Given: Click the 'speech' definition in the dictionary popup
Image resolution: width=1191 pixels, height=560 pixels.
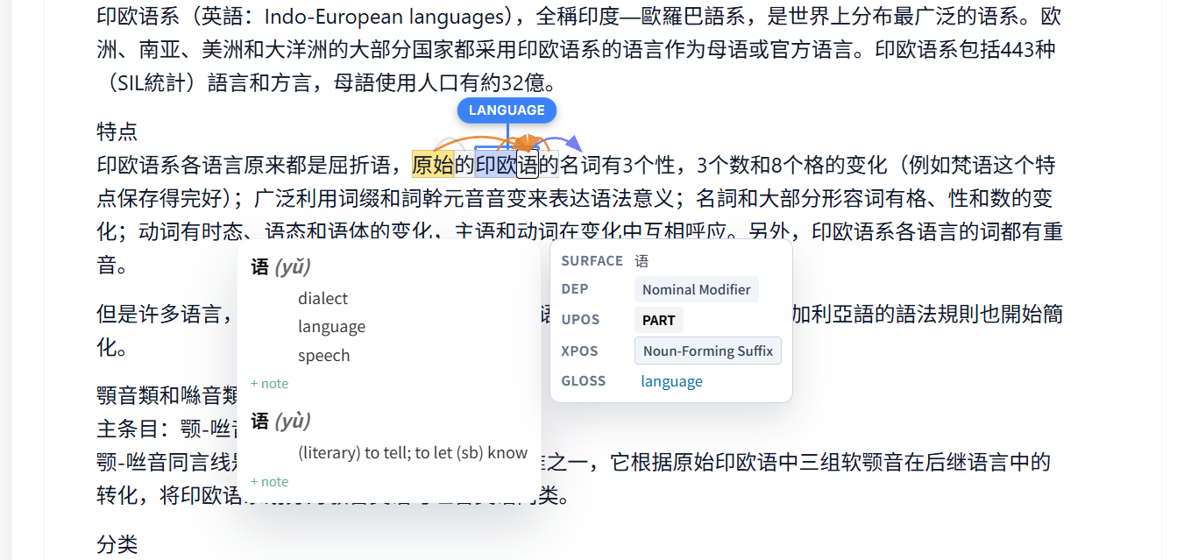Looking at the screenshot, I should 323,356.
